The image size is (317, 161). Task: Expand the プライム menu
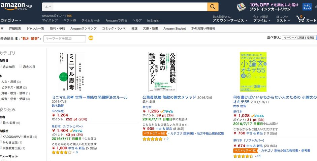click(x=262, y=20)
